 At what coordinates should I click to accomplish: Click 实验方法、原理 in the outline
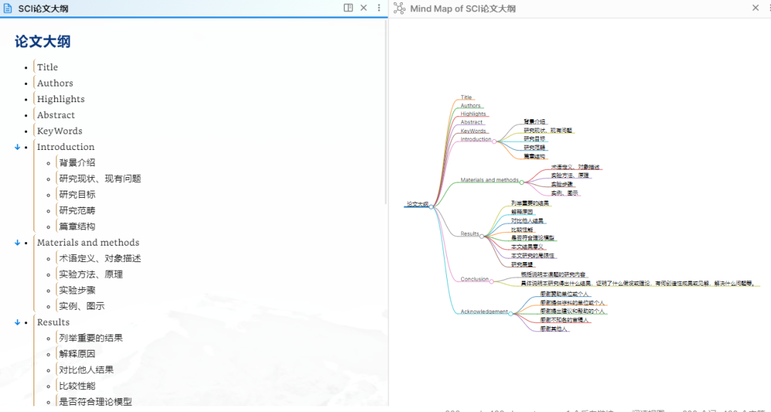[x=91, y=274]
